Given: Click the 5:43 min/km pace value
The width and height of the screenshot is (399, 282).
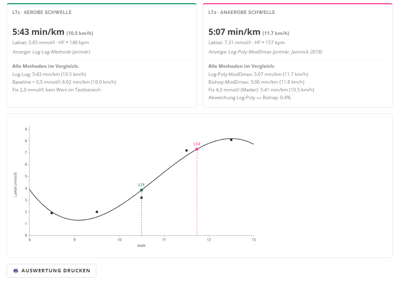Looking at the screenshot, I should (38, 32).
